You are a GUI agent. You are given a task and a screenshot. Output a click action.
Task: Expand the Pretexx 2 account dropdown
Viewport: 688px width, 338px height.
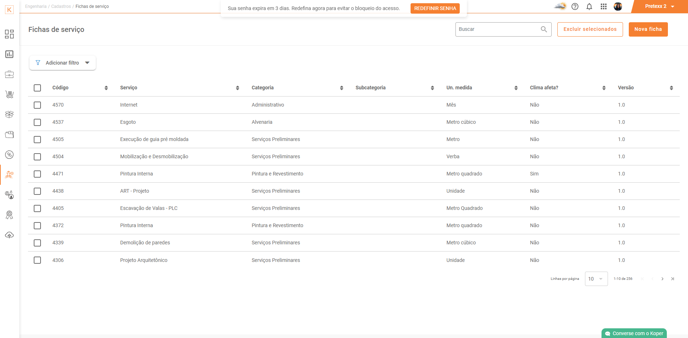(x=660, y=6)
